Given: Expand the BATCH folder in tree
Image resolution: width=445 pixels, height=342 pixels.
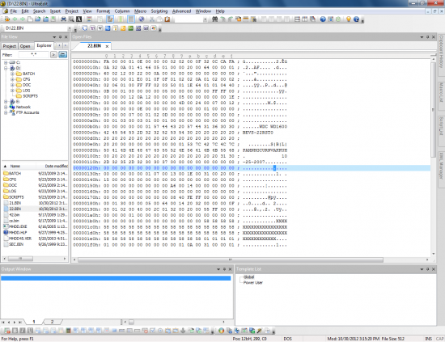Looking at the screenshot, I should [12, 74].
